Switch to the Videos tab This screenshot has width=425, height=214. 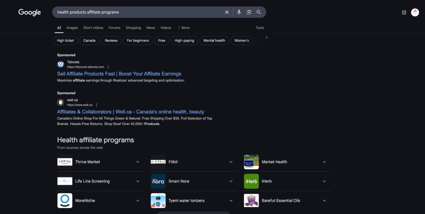tap(166, 28)
